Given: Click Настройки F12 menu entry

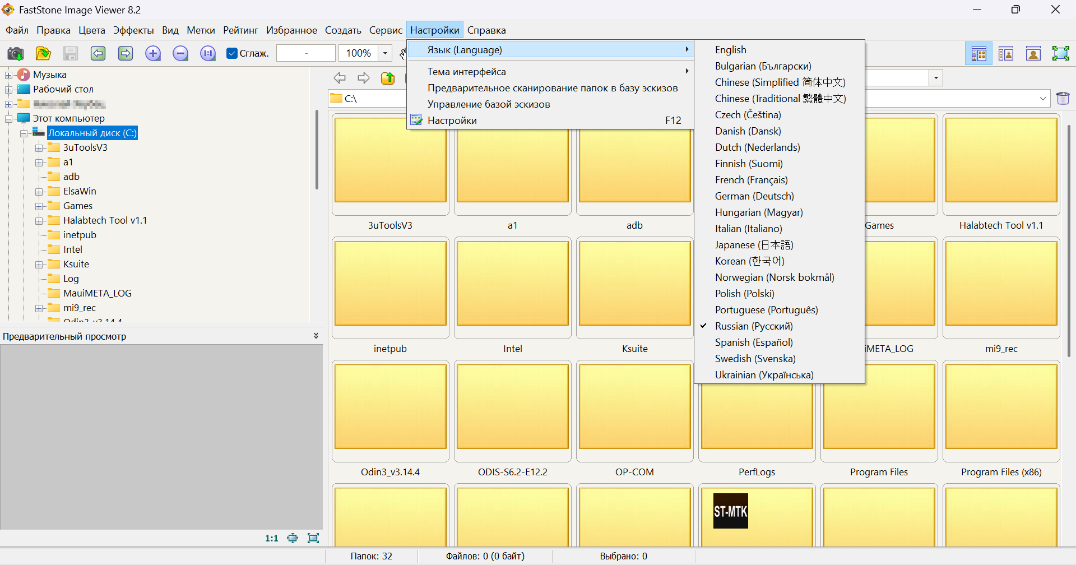Looking at the screenshot, I should point(452,121).
